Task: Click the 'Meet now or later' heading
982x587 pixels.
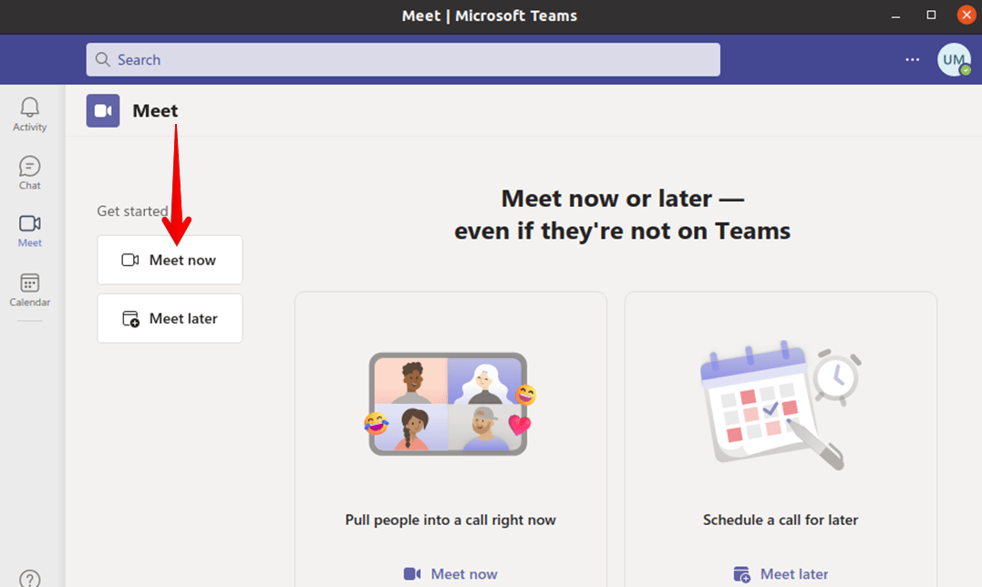Action: tap(623, 214)
